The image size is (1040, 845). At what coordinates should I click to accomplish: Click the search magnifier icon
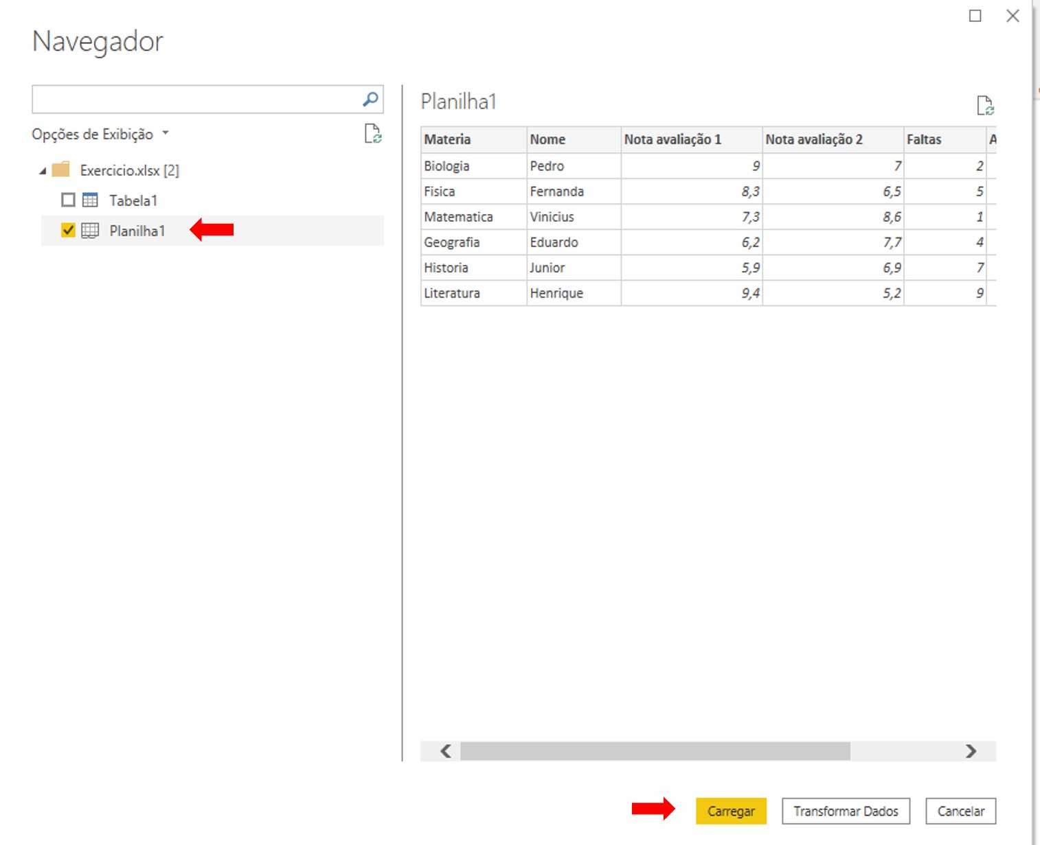tap(370, 100)
